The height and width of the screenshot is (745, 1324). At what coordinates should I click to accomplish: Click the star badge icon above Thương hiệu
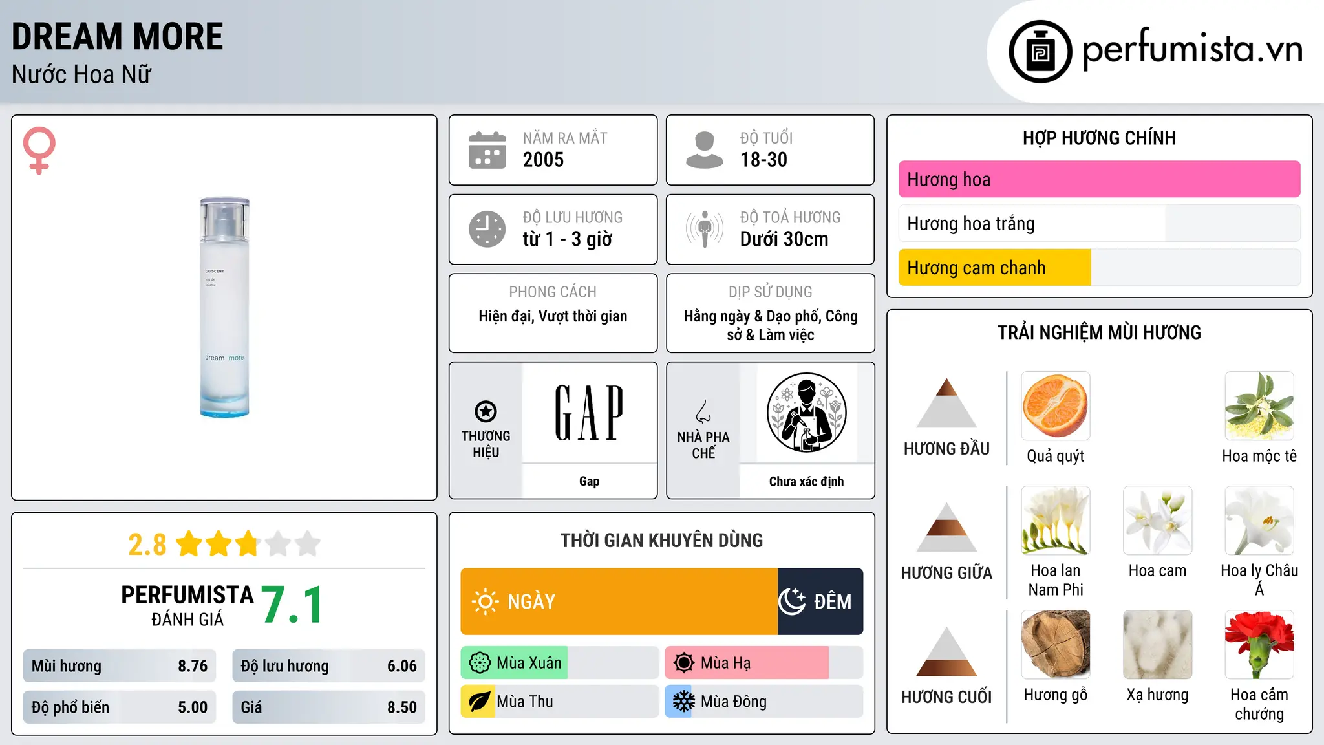[x=486, y=411]
